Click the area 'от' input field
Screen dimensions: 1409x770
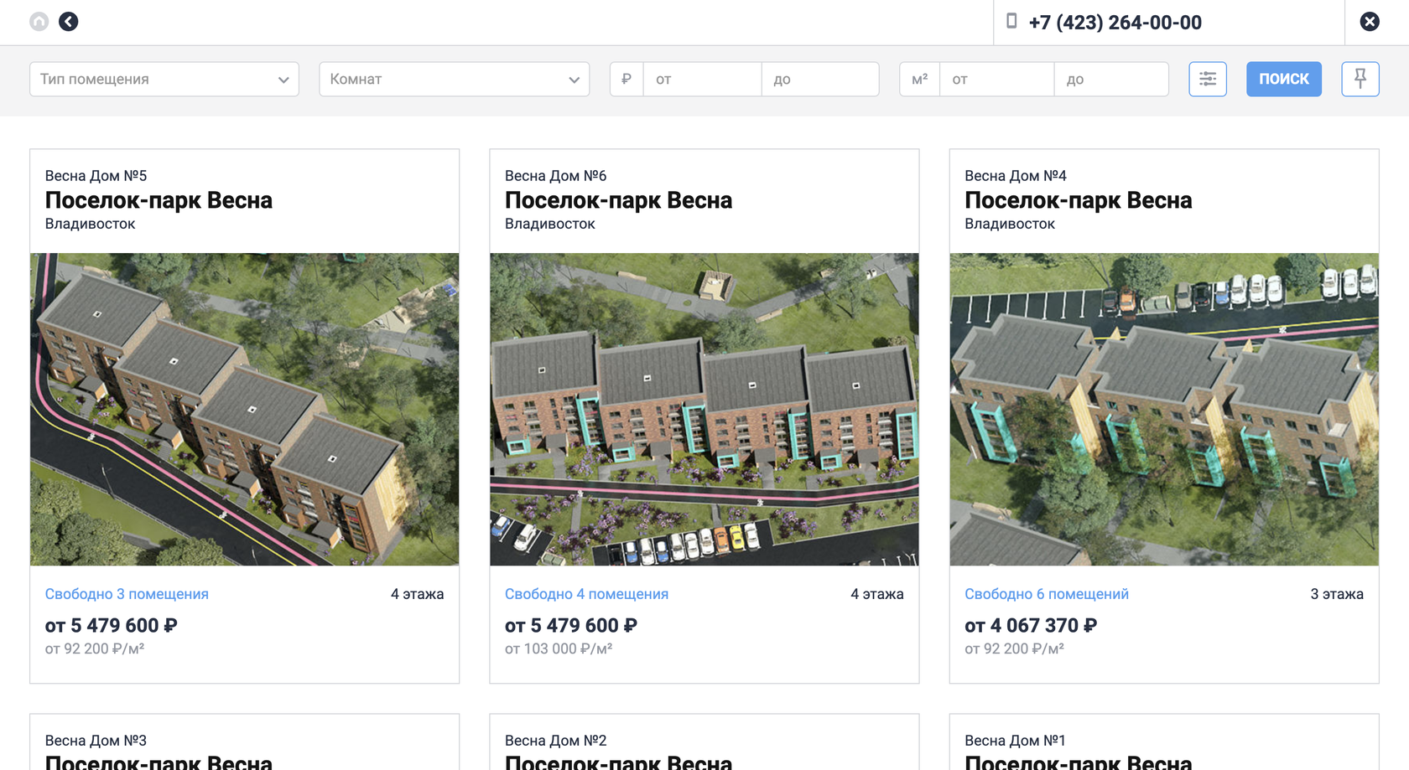pos(996,79)
